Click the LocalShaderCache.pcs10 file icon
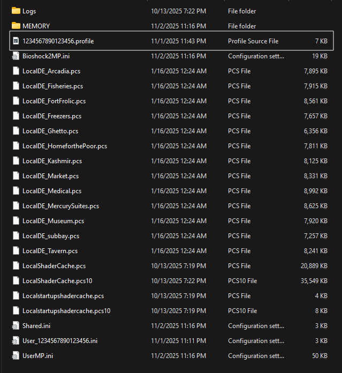The image size is (342, 373). (x=16, y=280)
